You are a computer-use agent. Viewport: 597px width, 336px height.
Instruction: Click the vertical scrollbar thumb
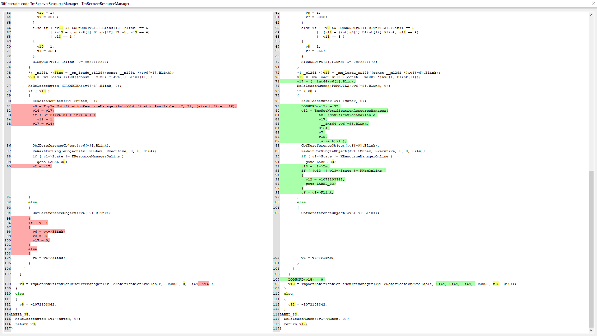[591, 249]
